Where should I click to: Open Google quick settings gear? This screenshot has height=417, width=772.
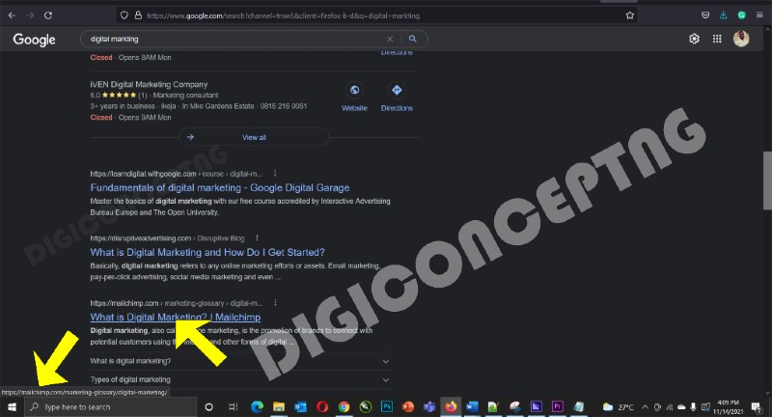point(694,39)
